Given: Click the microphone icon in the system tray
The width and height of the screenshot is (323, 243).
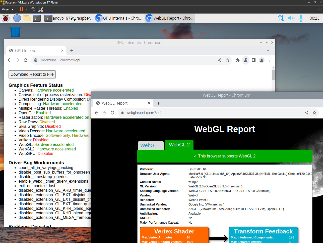Looking at the screenshot, I should [x=301, y=18].
